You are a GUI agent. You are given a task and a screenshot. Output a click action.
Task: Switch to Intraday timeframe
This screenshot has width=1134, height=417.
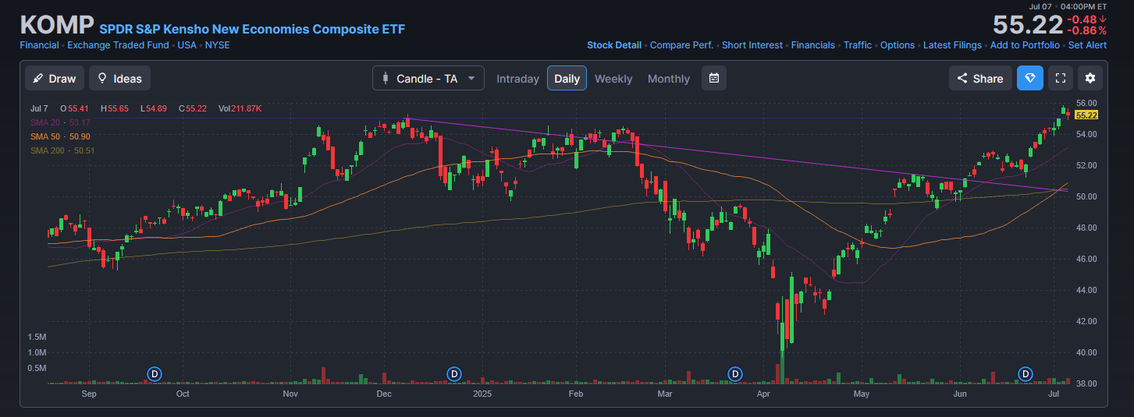tap(517, 79)
